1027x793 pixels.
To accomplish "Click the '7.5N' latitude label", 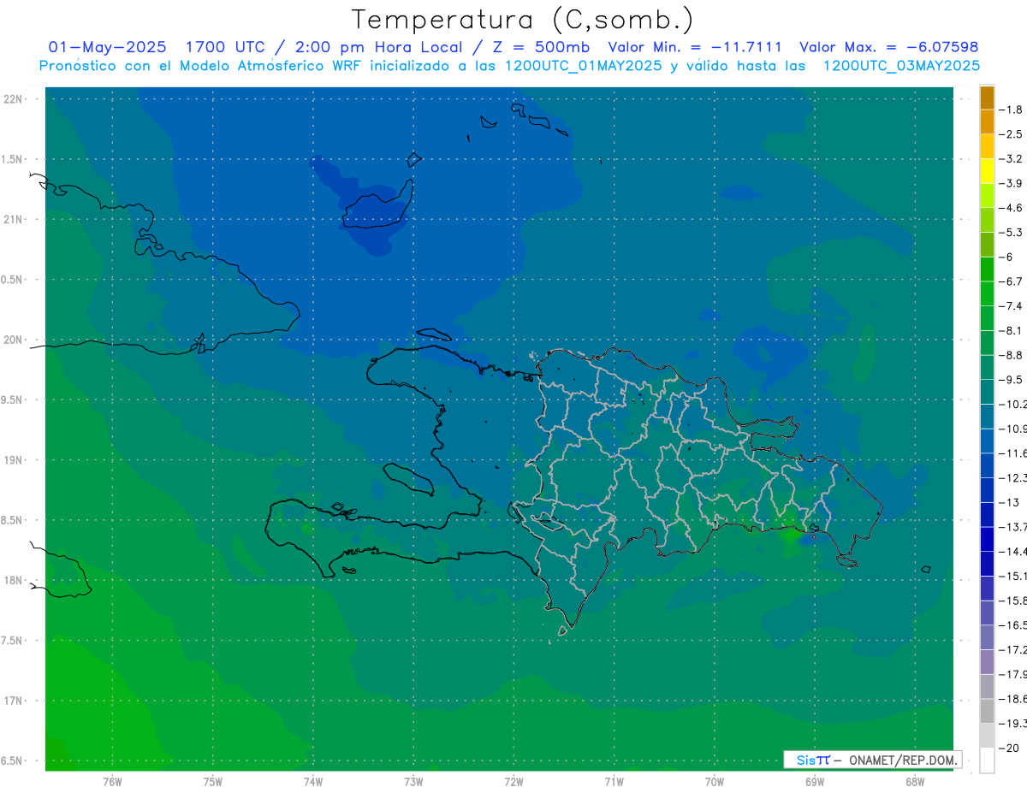I will click(x=13, y=641).
